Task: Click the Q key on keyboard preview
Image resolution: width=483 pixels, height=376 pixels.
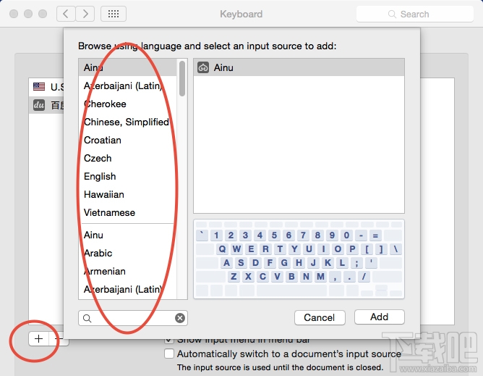Action: coord(222,248)
